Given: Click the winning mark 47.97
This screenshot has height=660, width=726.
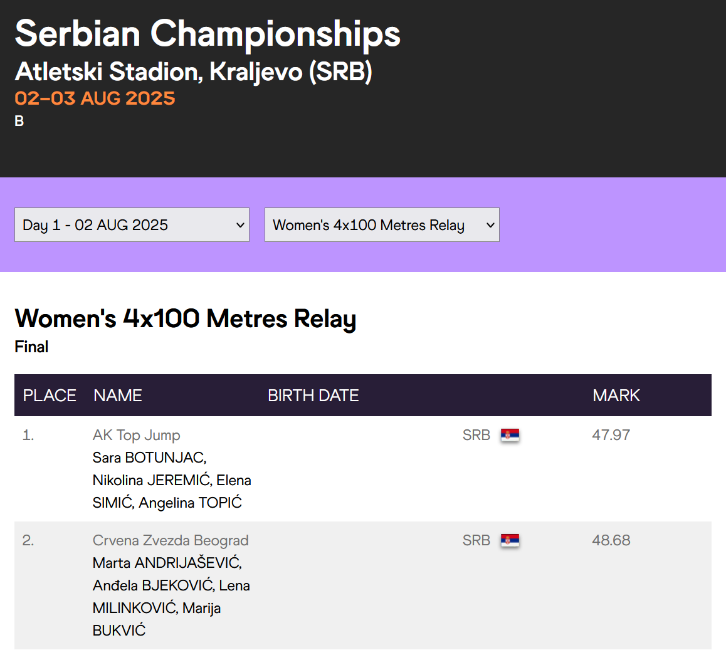Looking at the screenshot, I should (611, 435).
